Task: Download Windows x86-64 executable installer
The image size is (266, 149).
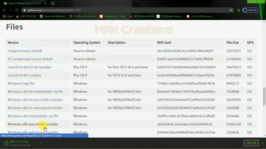Action: [35, 100]
